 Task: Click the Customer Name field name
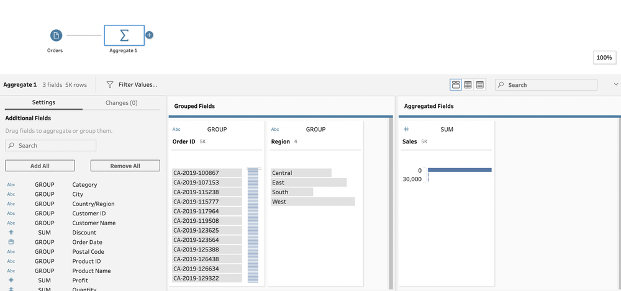click(94, 223)
